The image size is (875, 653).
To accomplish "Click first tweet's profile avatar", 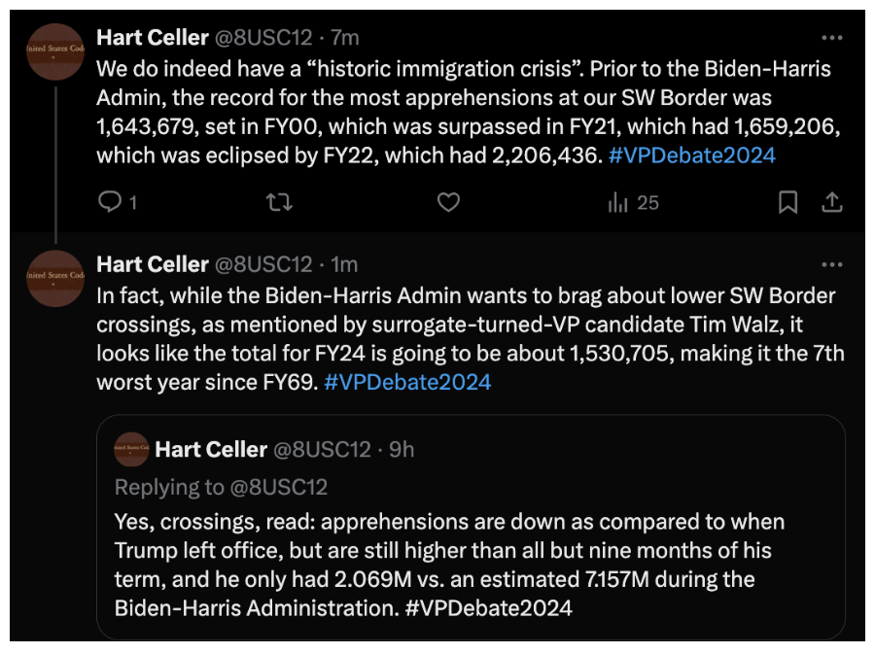I will click(x=55, y=52).
